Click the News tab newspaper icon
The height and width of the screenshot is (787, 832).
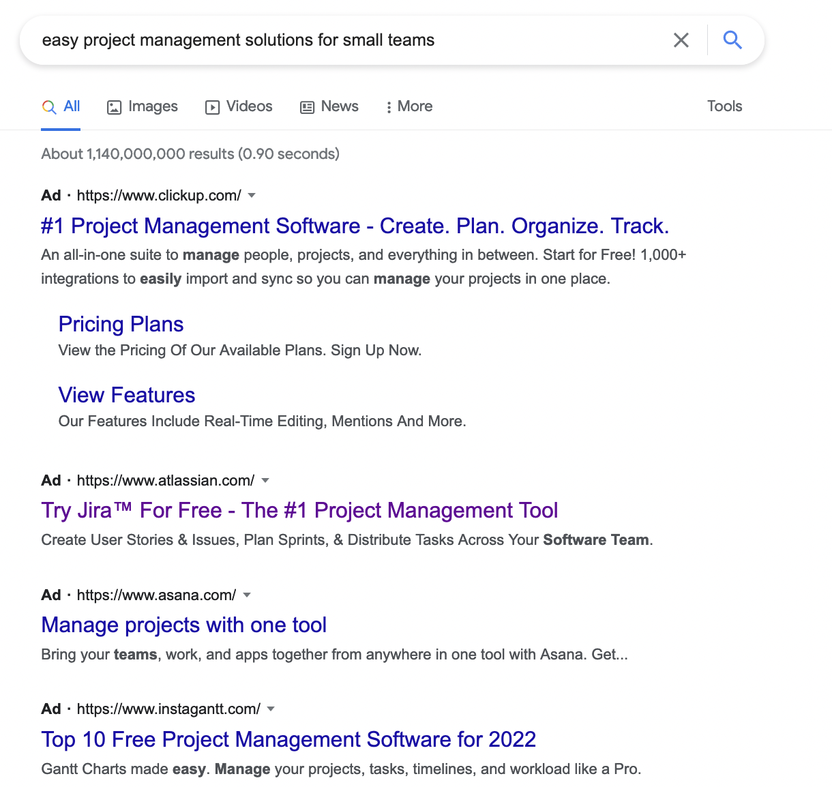308,107
